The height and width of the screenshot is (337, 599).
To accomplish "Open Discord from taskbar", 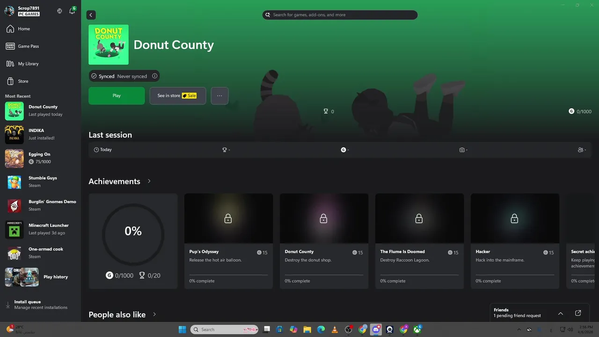I will tap(376, 330).
